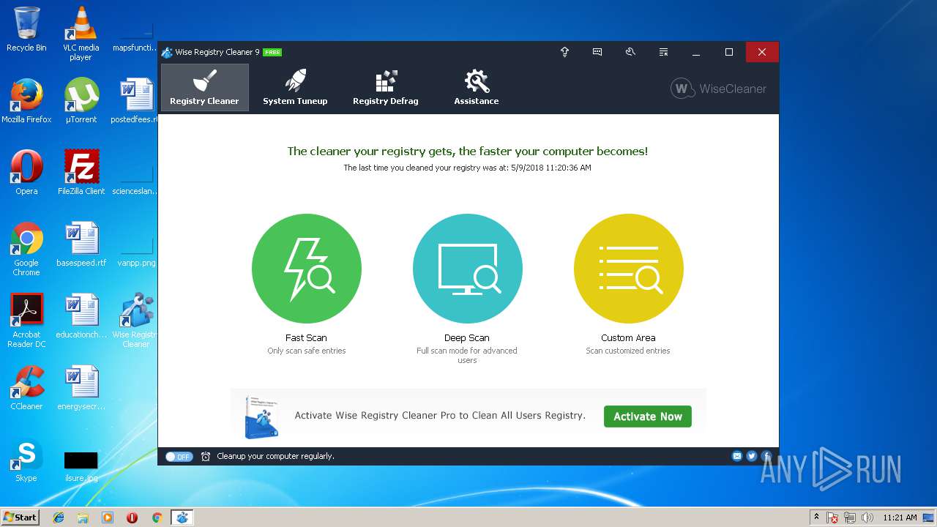The height and width of the screenshot is (527, 937).
Task: Switch to System Tuneup tab
Action: [x=295, y=87]
